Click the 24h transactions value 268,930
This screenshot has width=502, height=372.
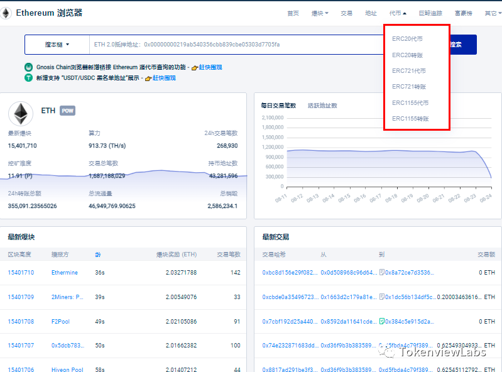tap(227, 146)
